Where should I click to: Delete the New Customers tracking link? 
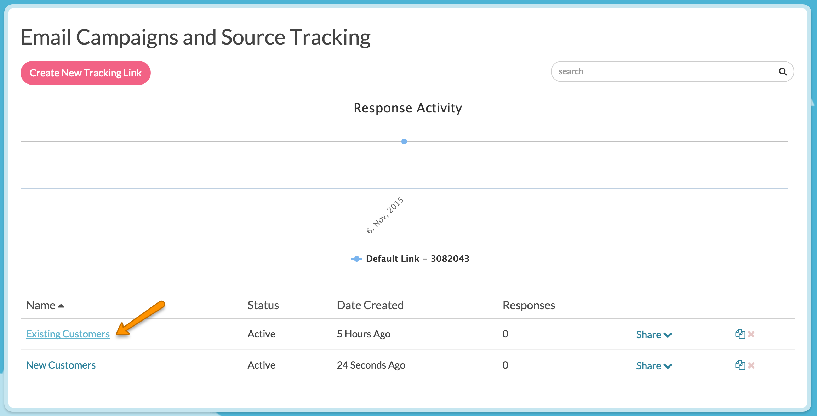click(x=751, y=365)
